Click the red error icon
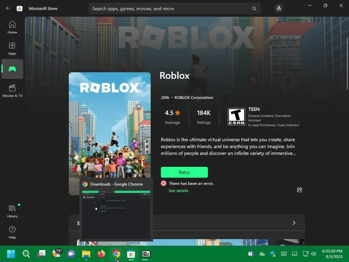349x262 pixels. [x=164, y=183]
